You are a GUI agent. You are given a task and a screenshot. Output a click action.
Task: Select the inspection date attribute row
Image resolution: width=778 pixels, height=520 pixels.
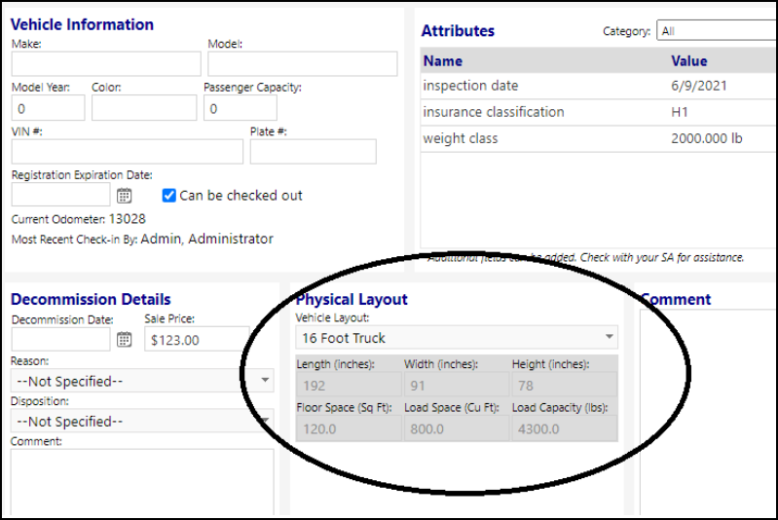coord(599,86)
